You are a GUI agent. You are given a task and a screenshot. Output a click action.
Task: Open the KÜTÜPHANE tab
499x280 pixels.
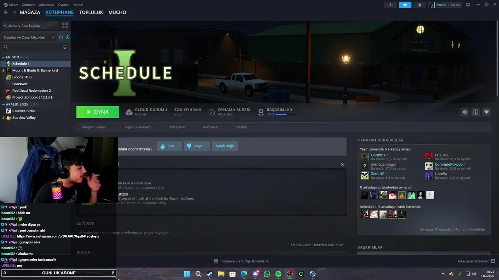click(x=60, y=12)
